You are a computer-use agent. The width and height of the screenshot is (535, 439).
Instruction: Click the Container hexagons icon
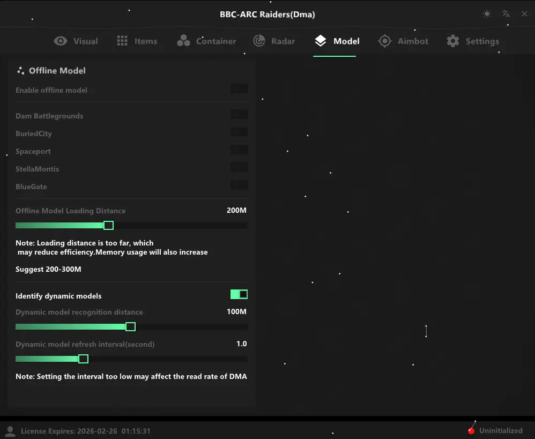[x=184, y=40]
